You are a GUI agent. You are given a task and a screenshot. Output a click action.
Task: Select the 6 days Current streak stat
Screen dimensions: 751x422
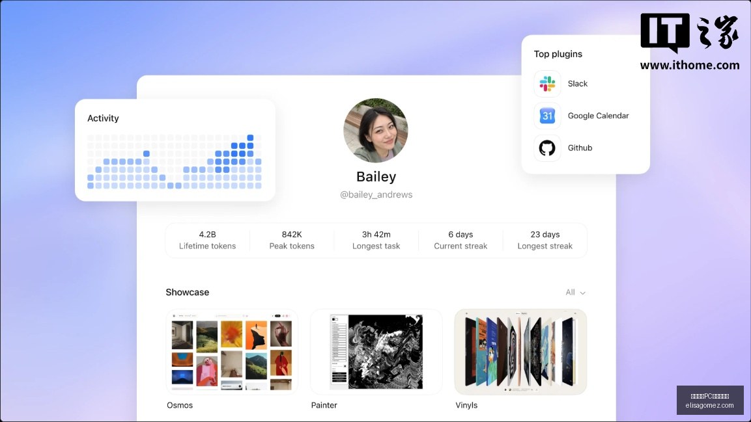click(461, 241)
